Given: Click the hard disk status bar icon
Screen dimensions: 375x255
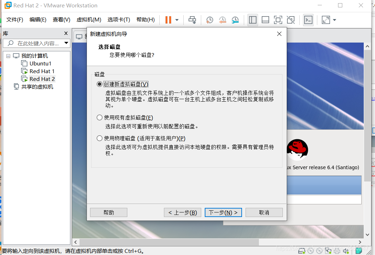Looking at the screenshot, I should click(x=301, y=251).
